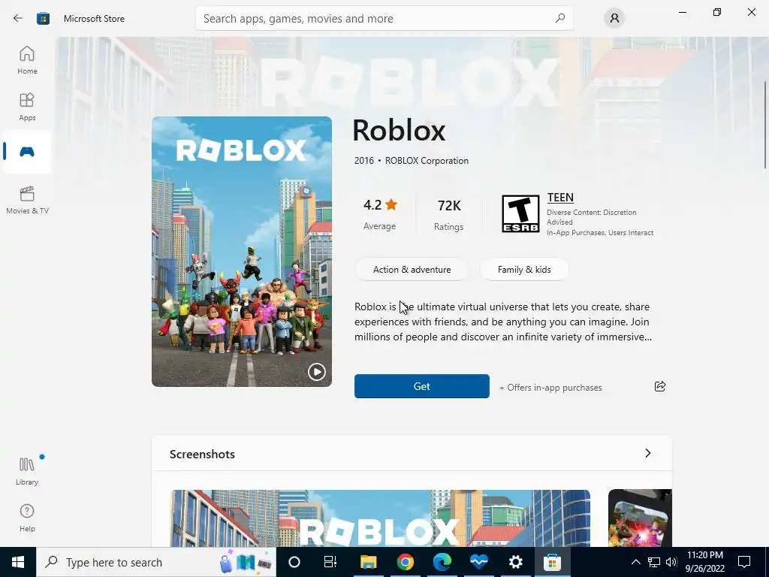Click the vertical page scrollbar

[764, 125]
